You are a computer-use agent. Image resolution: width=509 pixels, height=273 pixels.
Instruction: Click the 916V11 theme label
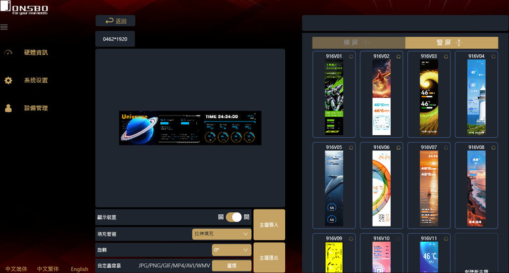[x=429, y=238]
